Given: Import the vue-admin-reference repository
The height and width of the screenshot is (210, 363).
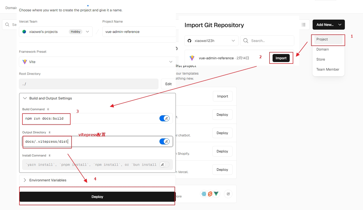Looking at the screenshot, I should pyautogui.click(x=281, y=58).
